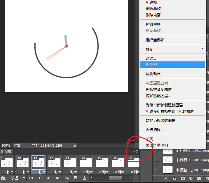Click the add layer mask icon
This screenshot has height=183, width=209.
(x=183, y=178)
